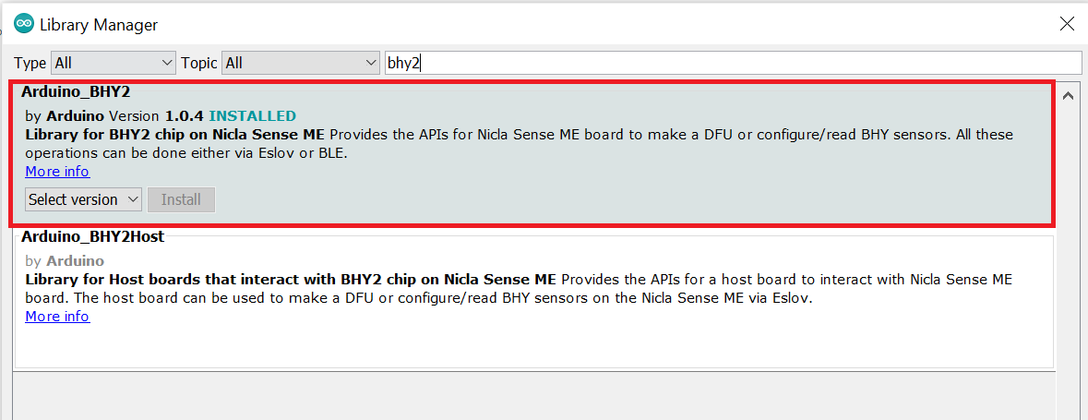
Task: Click the version 1.0.4 text
Action: 185,116
